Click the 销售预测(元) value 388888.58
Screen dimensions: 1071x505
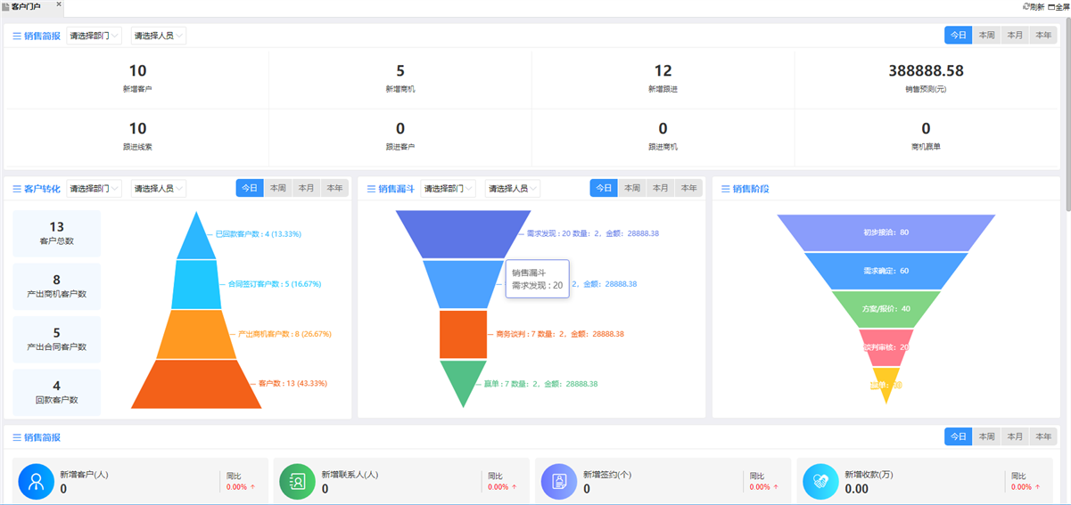pyautogui.click(x=926, y=71)
